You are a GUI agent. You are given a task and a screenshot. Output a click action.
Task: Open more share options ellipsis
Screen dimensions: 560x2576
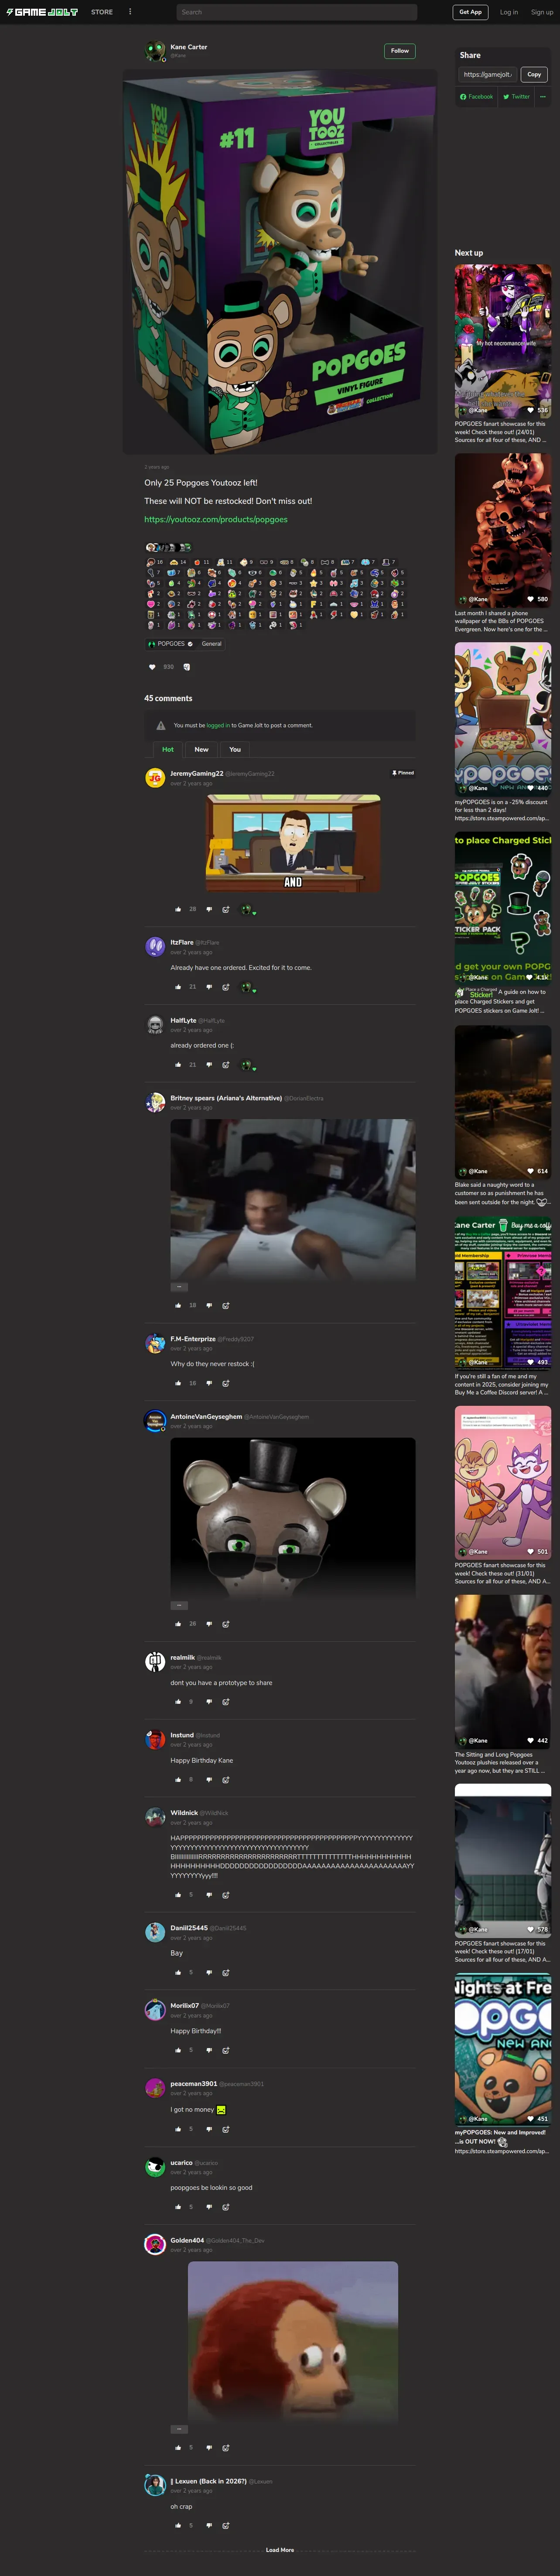click(x=542, y=97)
